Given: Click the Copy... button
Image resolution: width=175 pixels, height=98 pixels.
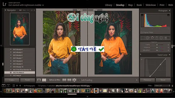Looking at the screenshot, I should pyautogui.click(x=12, y=80).
